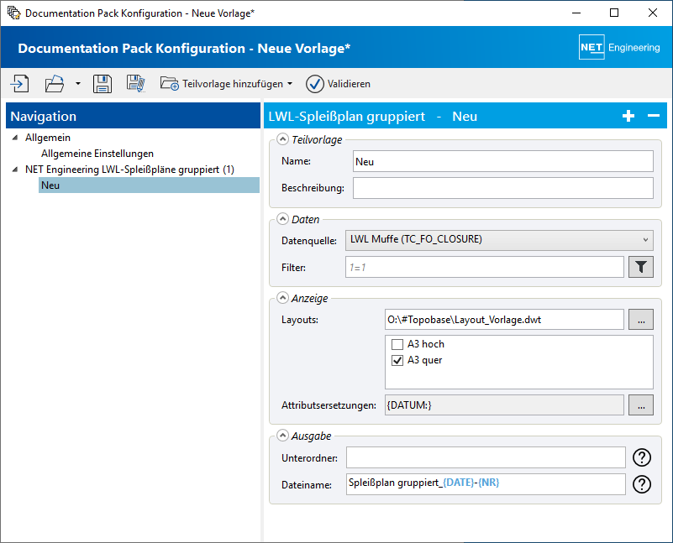Click the {DATE} placeholder in Dateiname
673x543 pixels.
459,483
